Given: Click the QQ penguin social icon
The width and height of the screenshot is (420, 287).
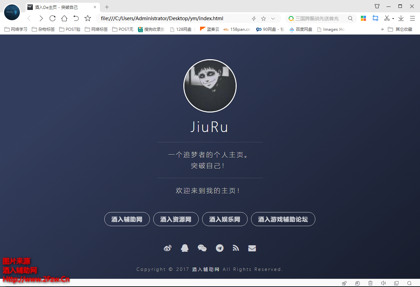Looking at the screenshot, I should pyautogui.click(x=184, y=248).
